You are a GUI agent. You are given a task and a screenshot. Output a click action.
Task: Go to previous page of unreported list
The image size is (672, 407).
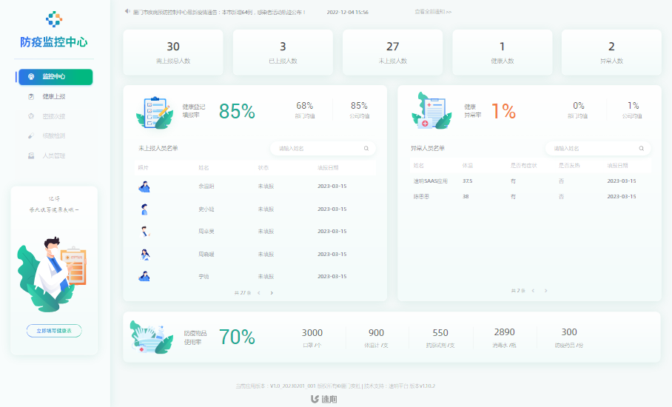coord(259,293)
